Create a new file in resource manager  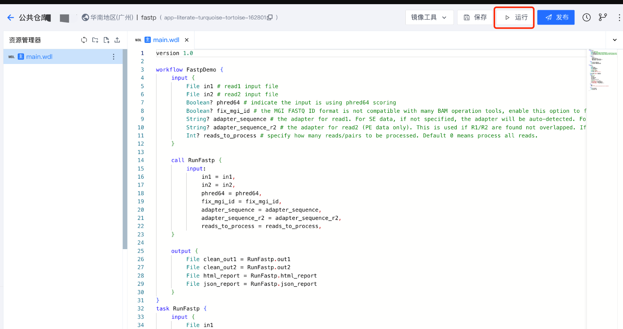pyautogui.click(x=106, y=40)
